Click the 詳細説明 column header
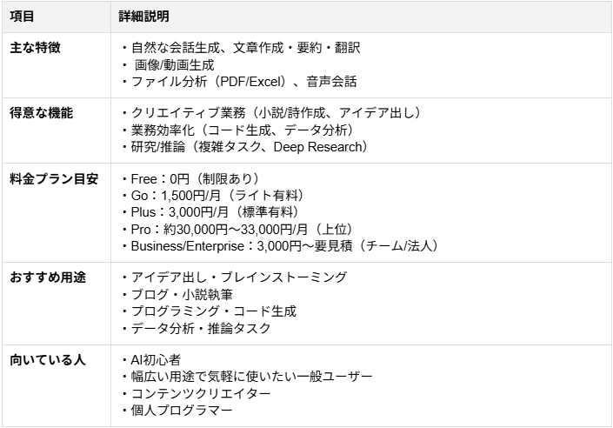 [144, 17]
